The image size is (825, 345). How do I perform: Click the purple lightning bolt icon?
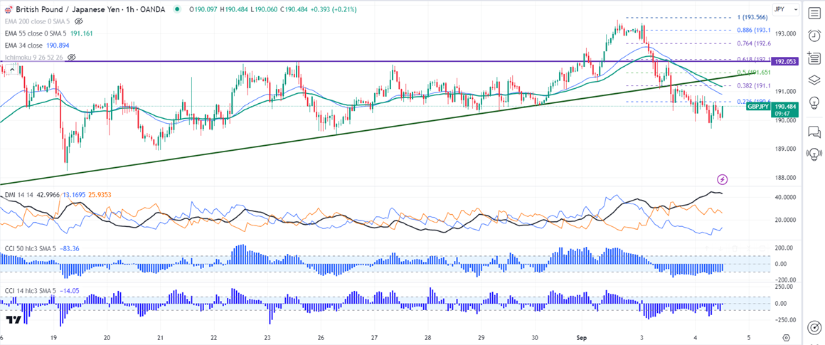(x=723, y=179)
